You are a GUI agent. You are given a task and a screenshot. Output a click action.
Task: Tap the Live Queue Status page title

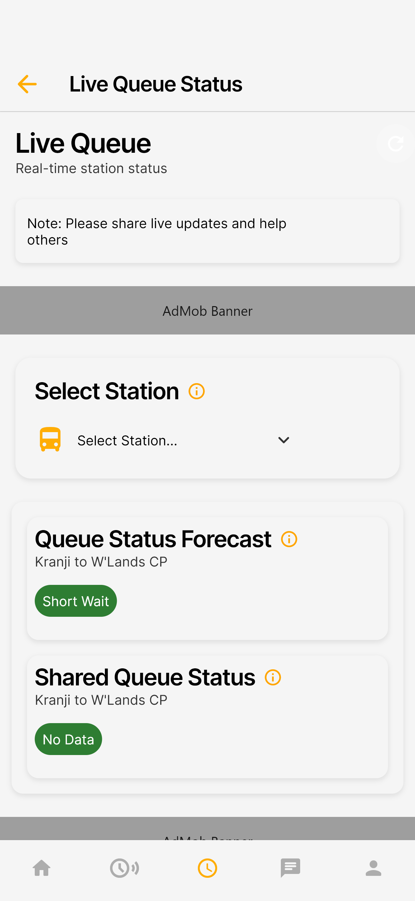(x=156, y=84)
